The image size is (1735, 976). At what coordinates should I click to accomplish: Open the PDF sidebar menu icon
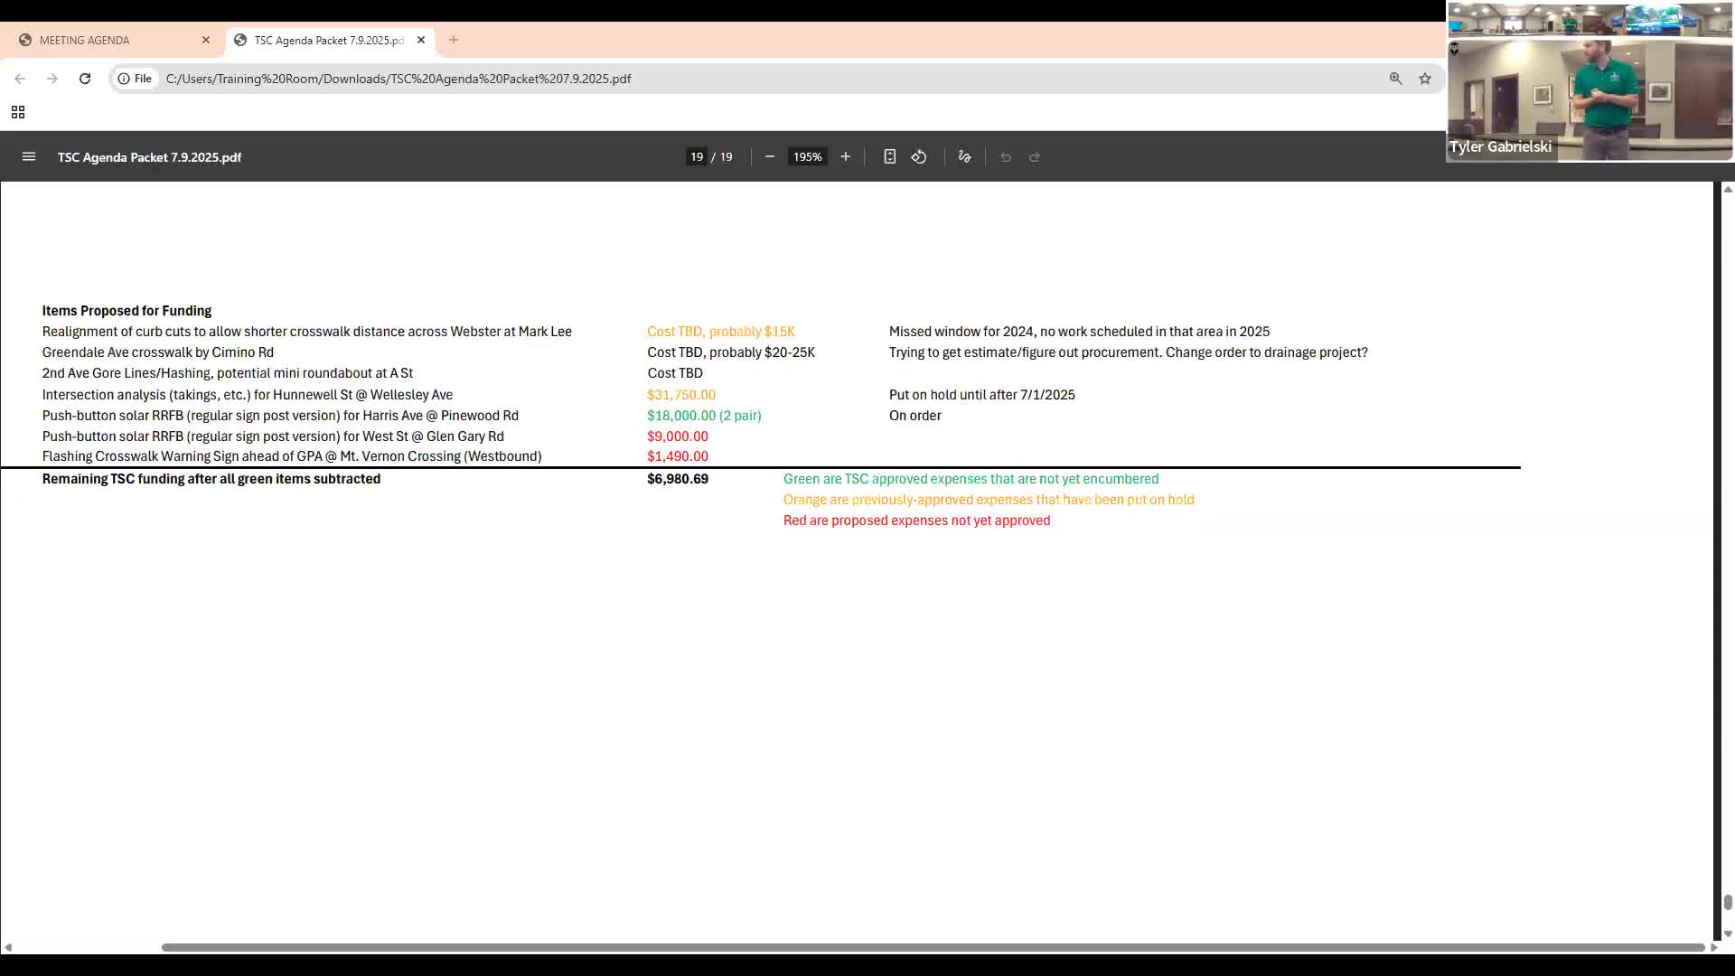29,157
